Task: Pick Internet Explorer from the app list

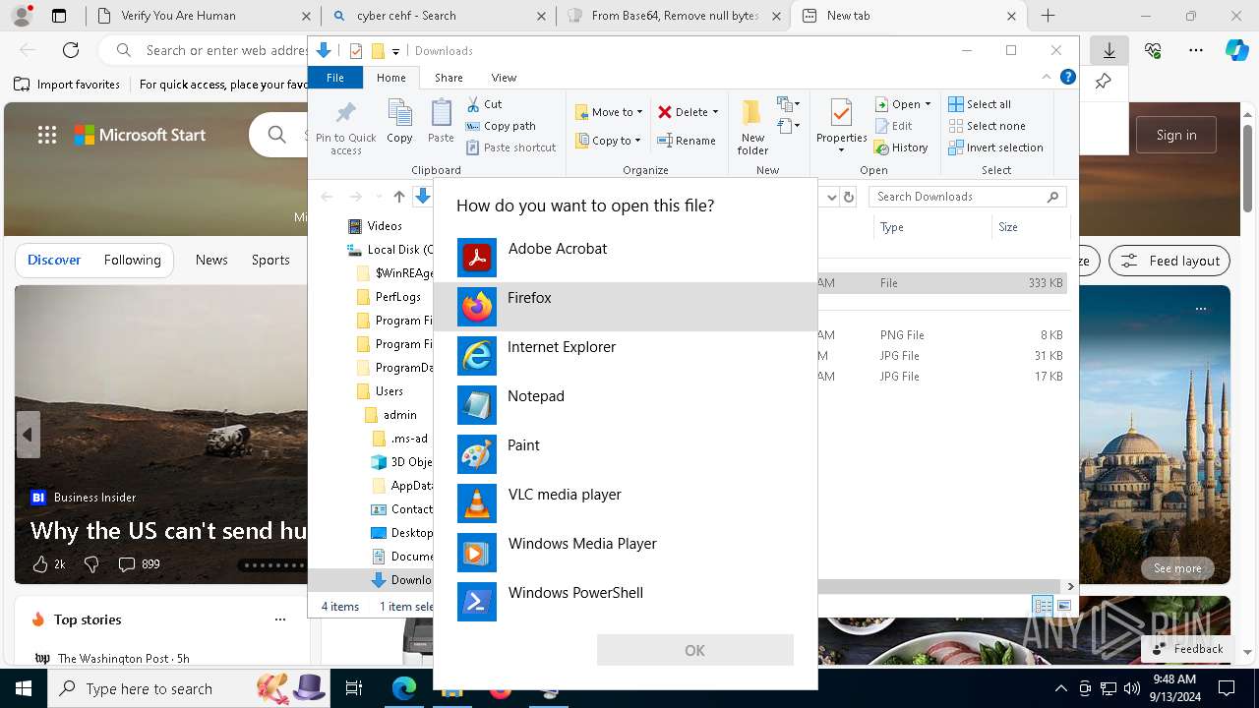Action: (625, 356)
